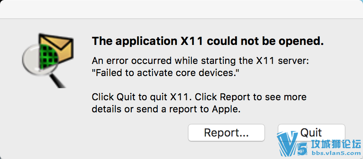
Task: Click 'X11' in the bold heading
Action: pos(192,41)
